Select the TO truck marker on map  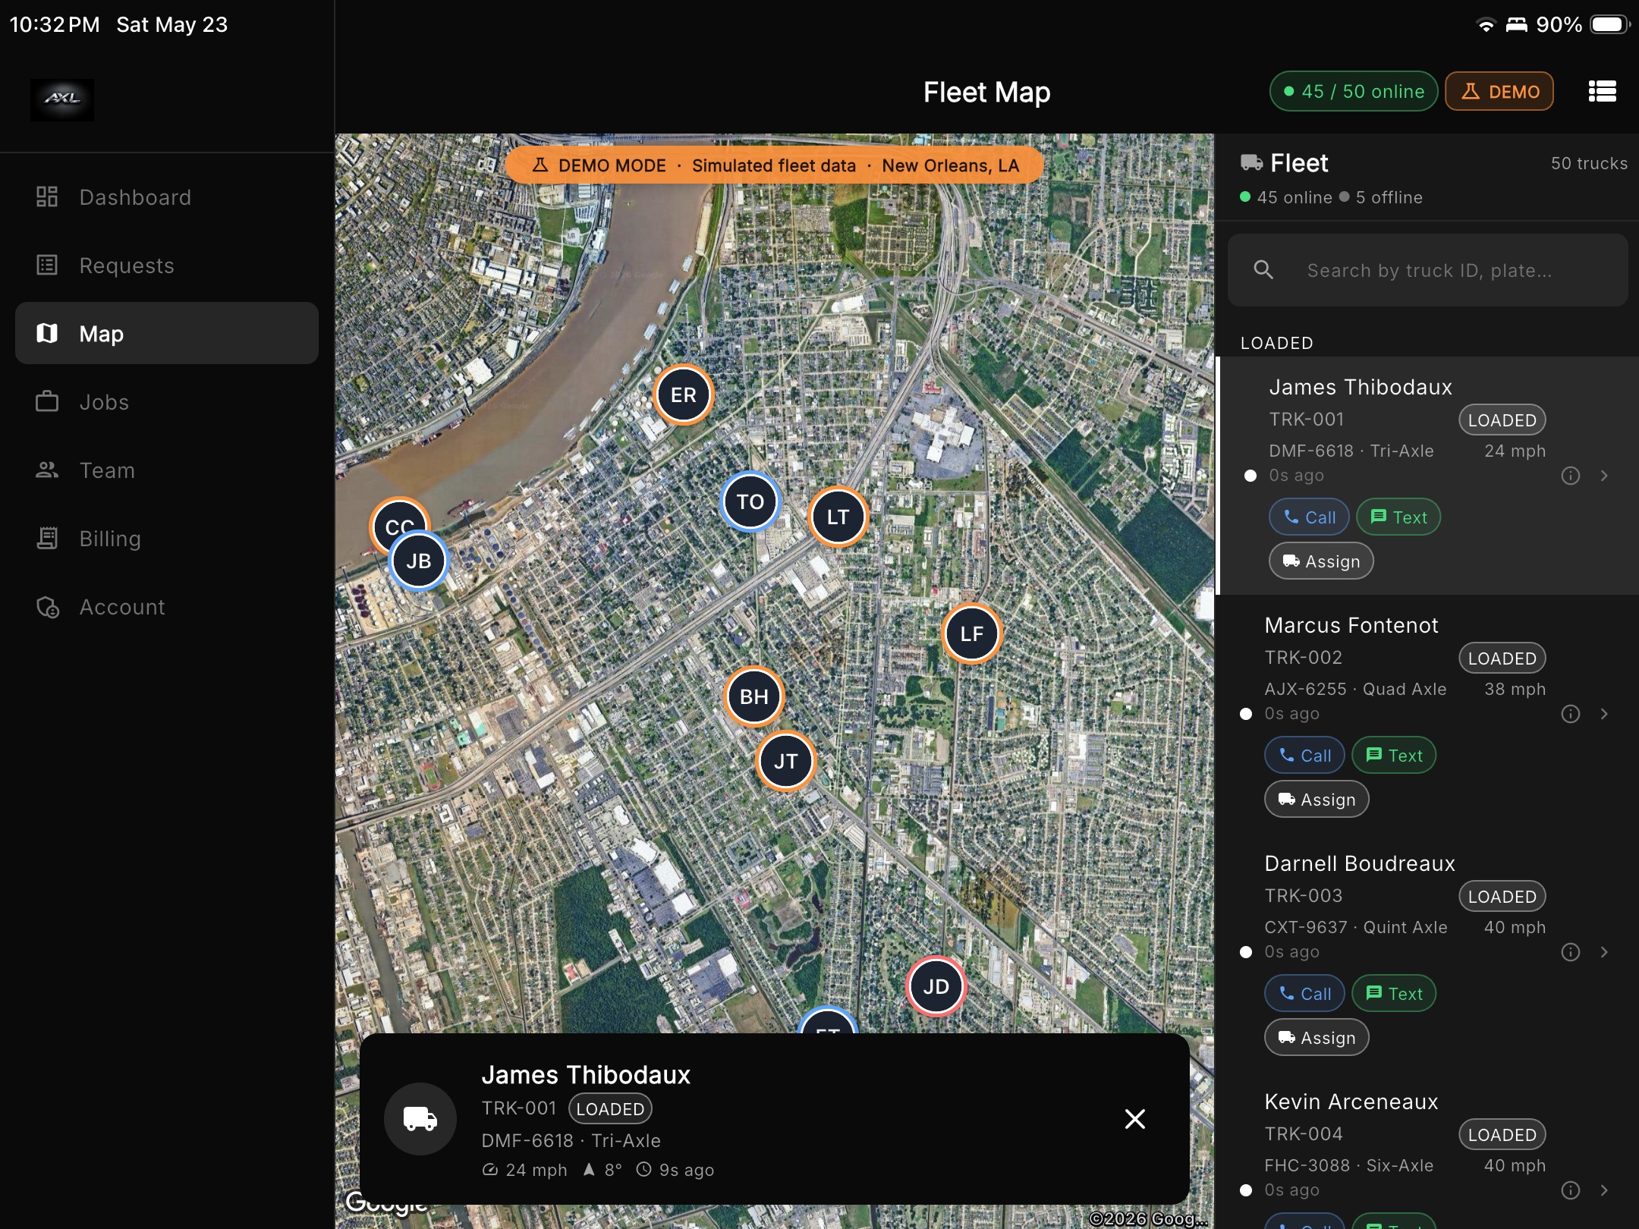[x=750, y=501]
